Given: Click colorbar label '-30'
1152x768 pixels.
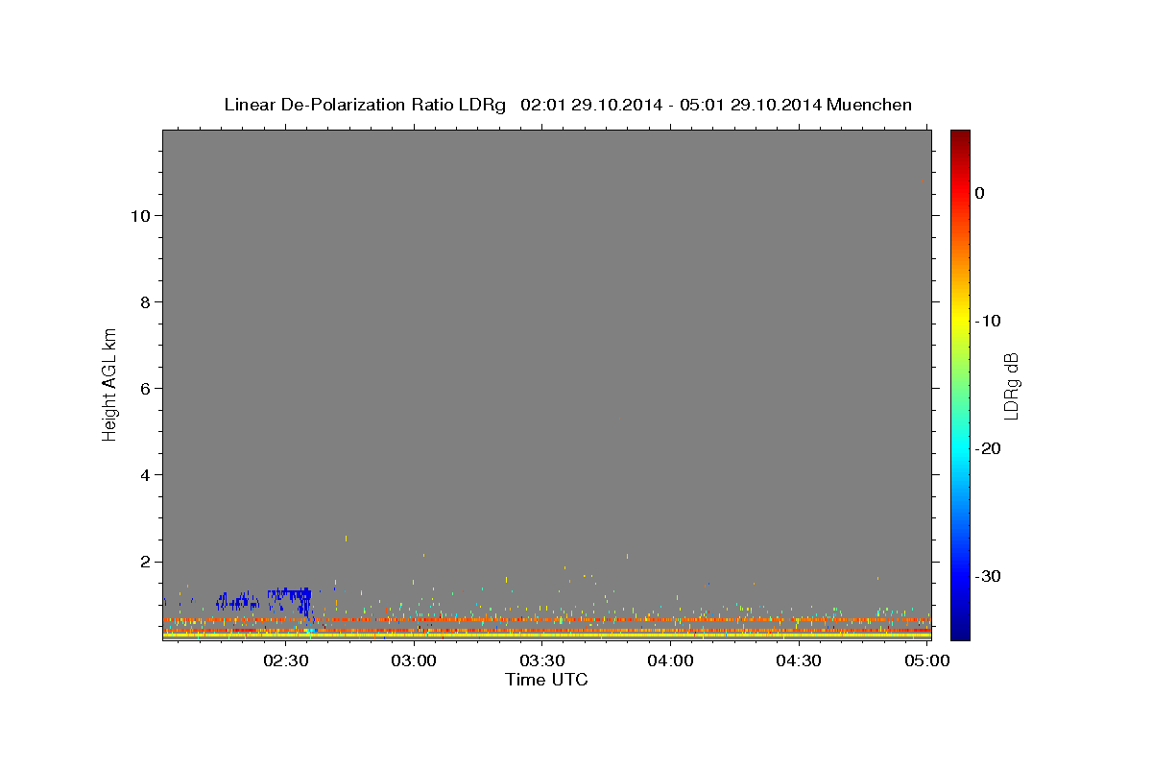Looking at the screenshot, I should 988,576.
